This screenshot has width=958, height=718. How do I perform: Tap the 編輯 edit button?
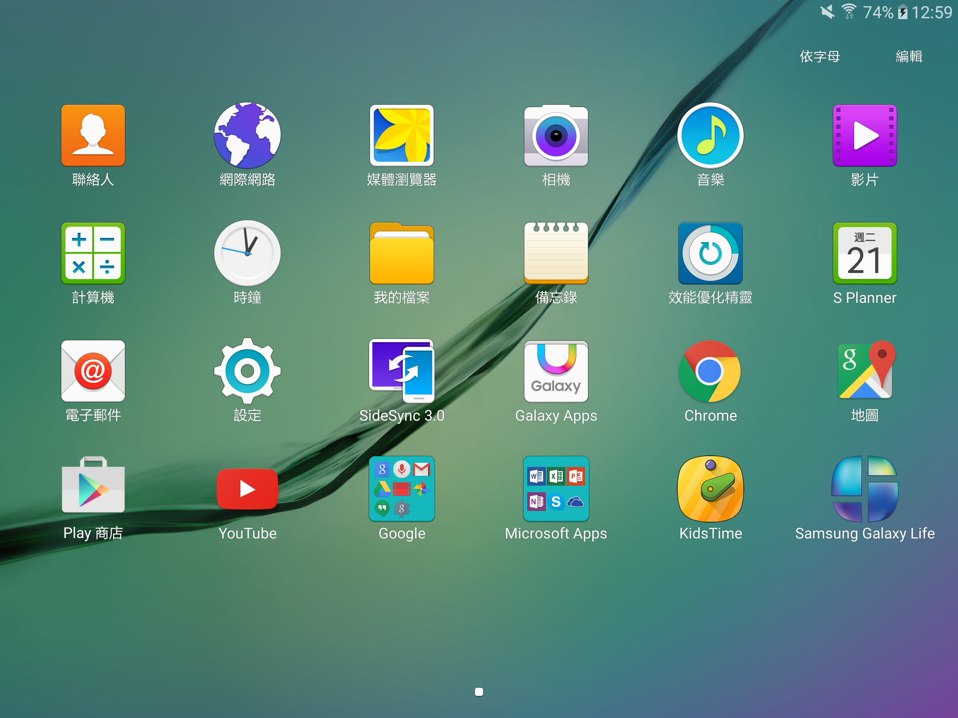[909, 57]
